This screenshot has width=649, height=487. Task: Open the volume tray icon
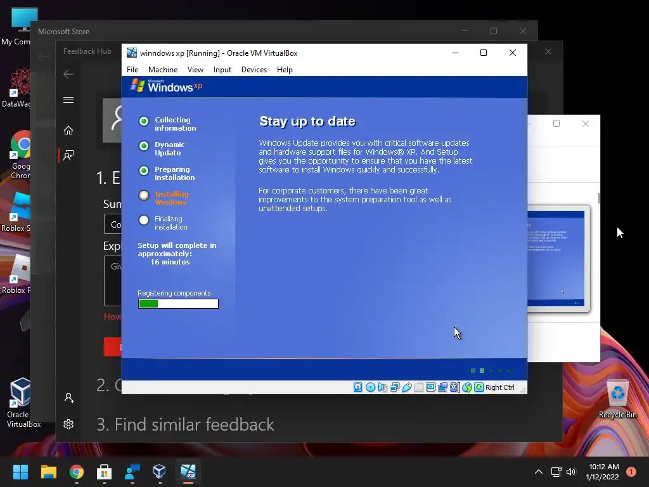click(x=571, y=472)
